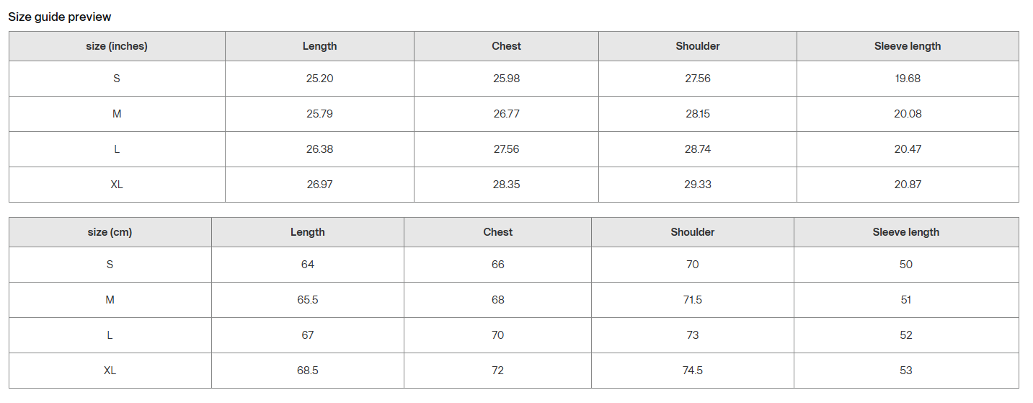Select the 74.5 shoulder value
The image size is (1033, 403).
(693, 371)
